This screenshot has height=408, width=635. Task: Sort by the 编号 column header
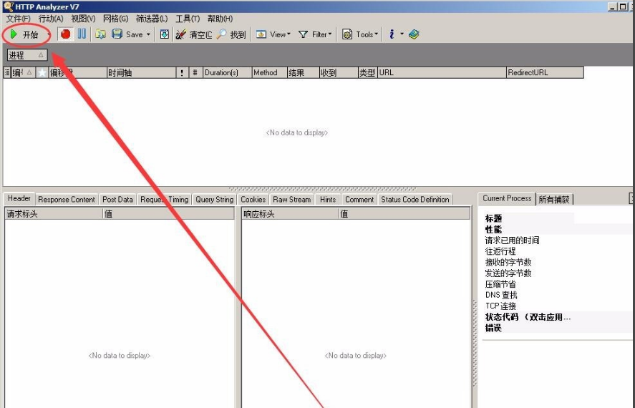click(23, 72)
